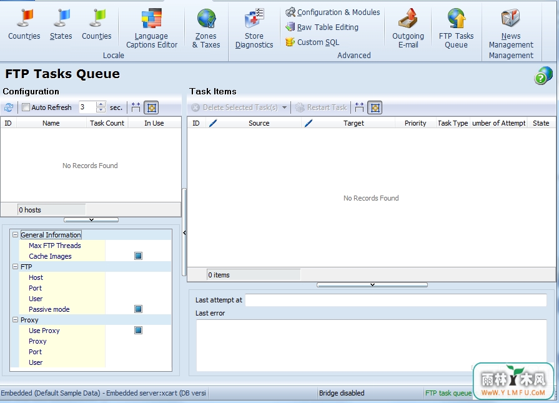Collapse the Proxy group
The width and height of the screenshot is (559, 403).
tap(16, 319)
